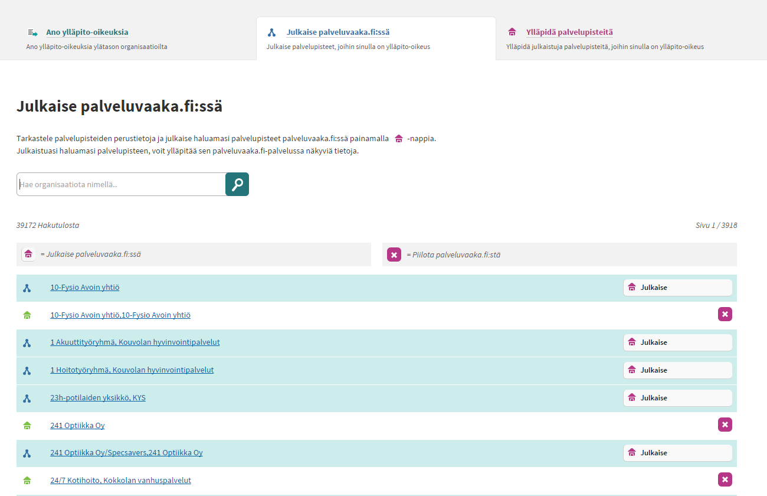The image size is (767, 496).
Task: Open 241 Optiikka Oy link
Action: click(x=77, y=425)
